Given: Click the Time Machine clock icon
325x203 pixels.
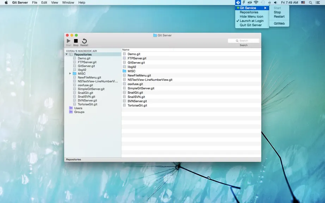Looking at the screenshot, I should (263, 2).
